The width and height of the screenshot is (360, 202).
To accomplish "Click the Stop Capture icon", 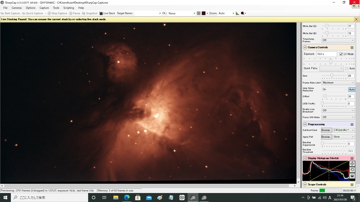I will tap(49, 13).
